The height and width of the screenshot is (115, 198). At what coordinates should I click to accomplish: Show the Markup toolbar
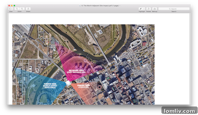click(x=154, y=9)
